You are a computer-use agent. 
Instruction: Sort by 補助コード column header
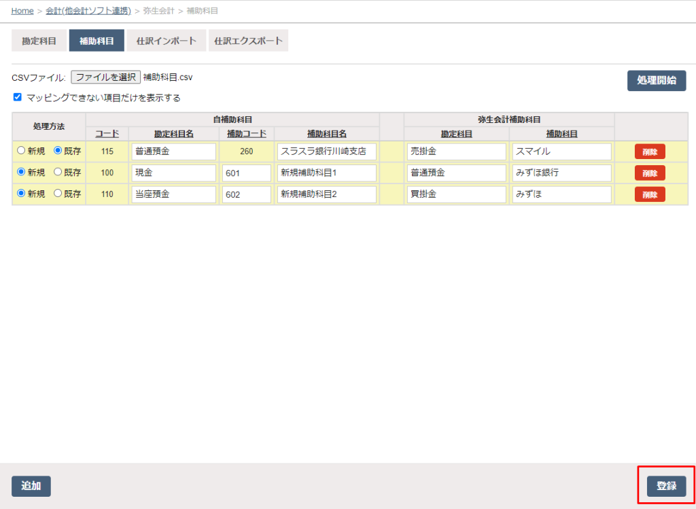point(246,134)
